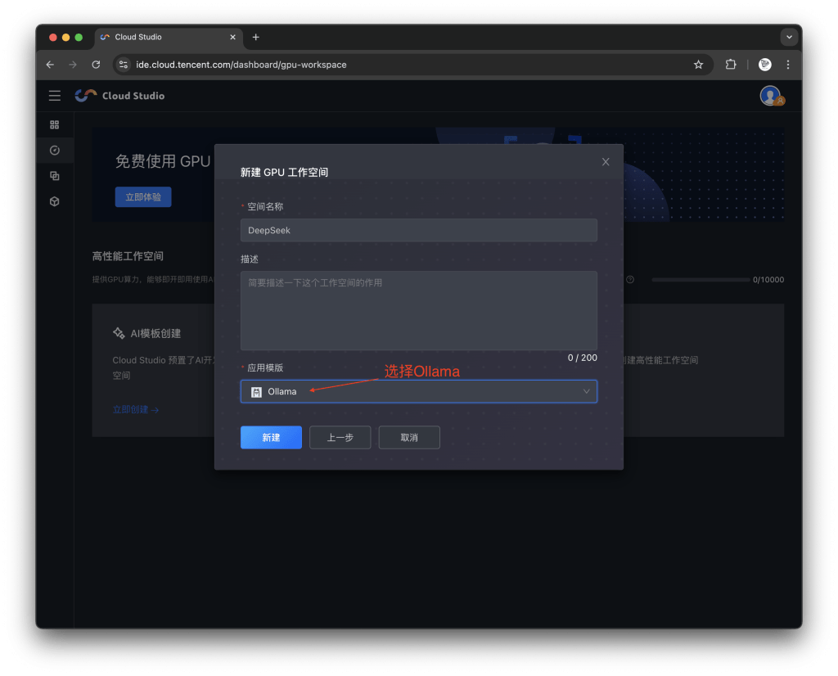The width and height of the screenshot is (838, 676).
Task: Open the 应用模版 Ollama dropdown
Action: pos(418,391)
